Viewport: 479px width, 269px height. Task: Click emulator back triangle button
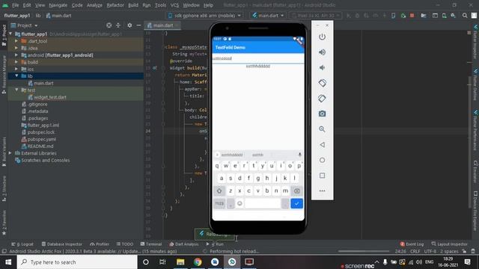(322, 144)
